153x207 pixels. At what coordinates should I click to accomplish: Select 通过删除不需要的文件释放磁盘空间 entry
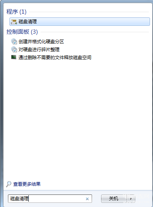click(x=55, y=57)
